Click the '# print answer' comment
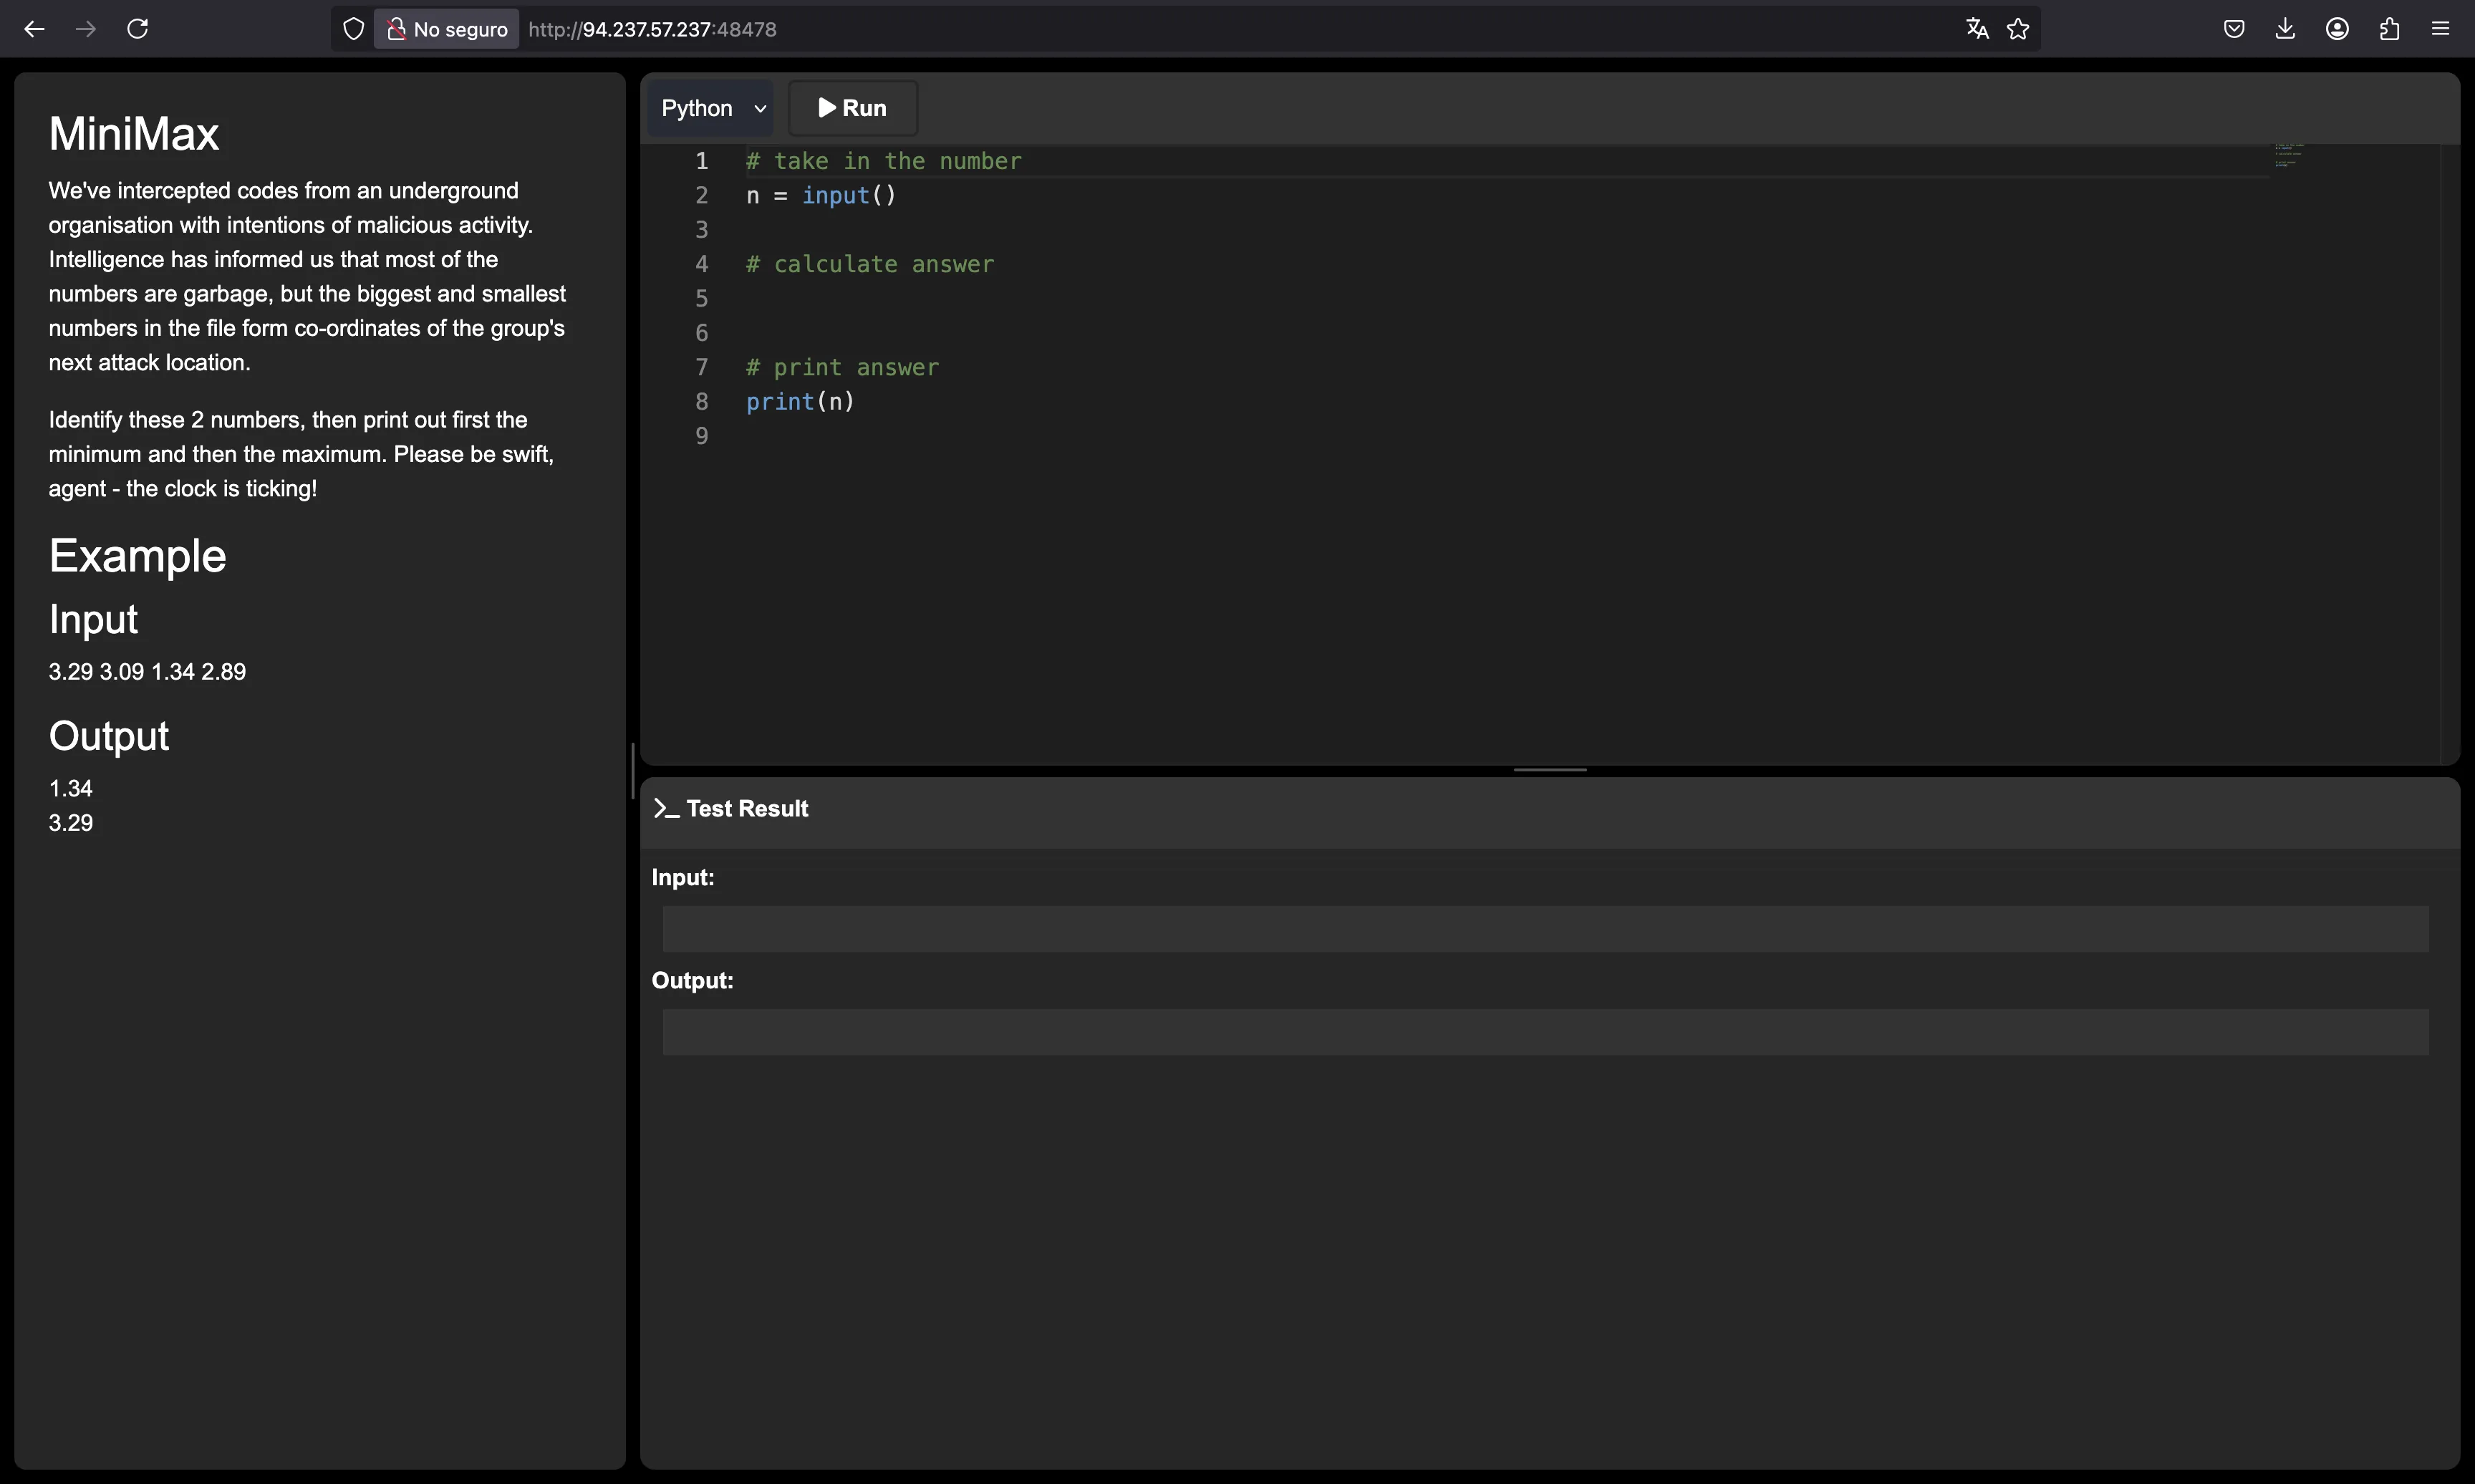This screenshot has width=2475, height=1484. [843, 367]
